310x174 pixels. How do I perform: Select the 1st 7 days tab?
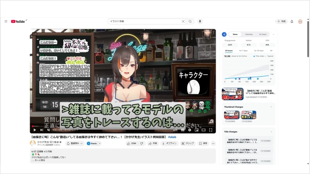coord(243,51)
